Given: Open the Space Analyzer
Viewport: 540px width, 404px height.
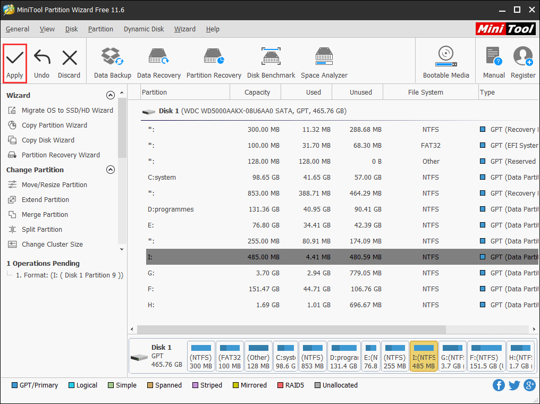Looking at the screenshot, I should tap(324, 61).
